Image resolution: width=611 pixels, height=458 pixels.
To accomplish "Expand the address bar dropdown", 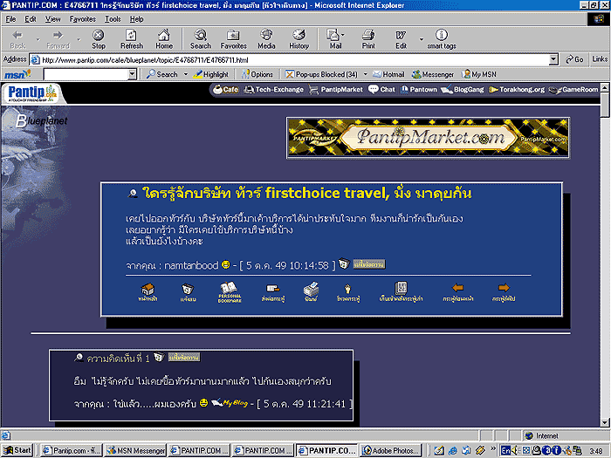I will [x=553, y=59].
